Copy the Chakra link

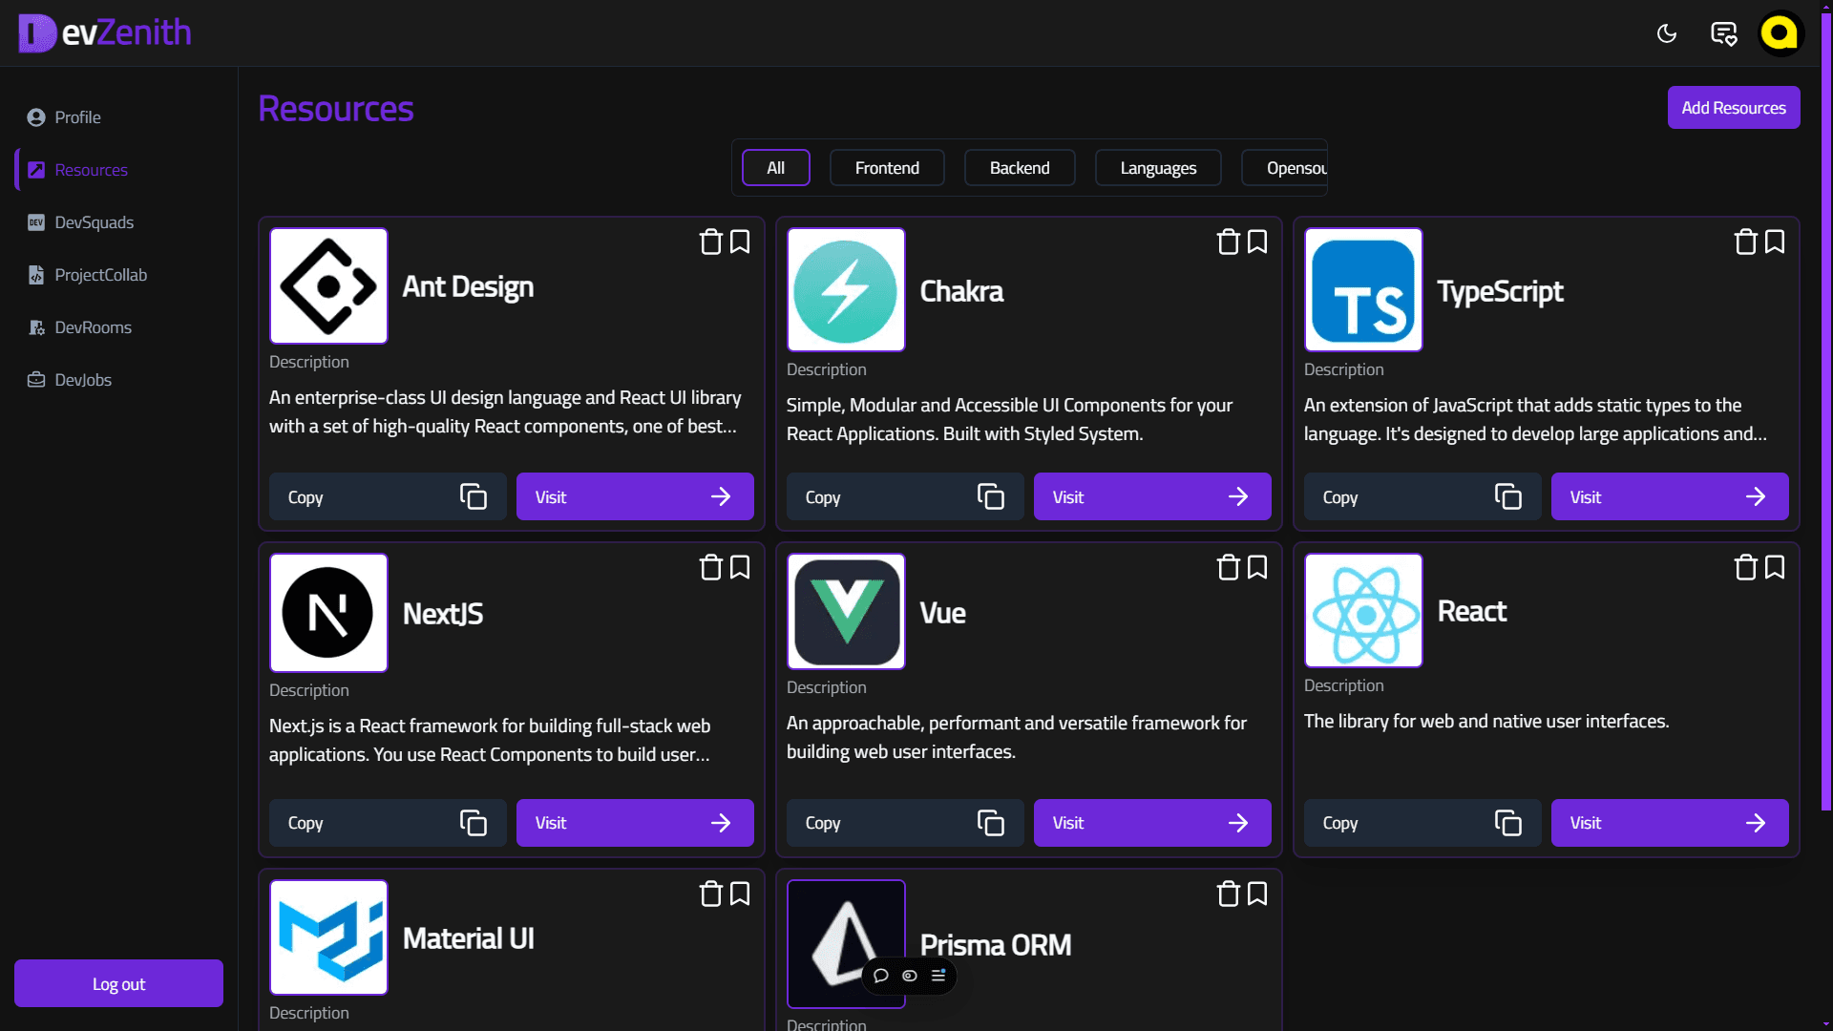point(905,496)
